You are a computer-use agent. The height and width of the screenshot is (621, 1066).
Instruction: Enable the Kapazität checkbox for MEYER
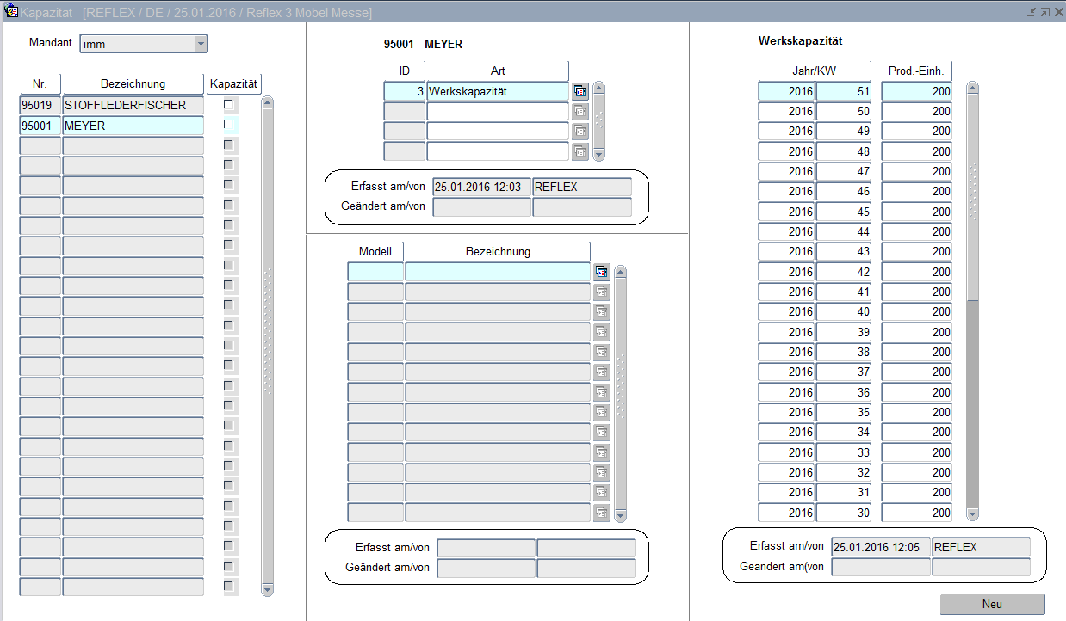228,126
